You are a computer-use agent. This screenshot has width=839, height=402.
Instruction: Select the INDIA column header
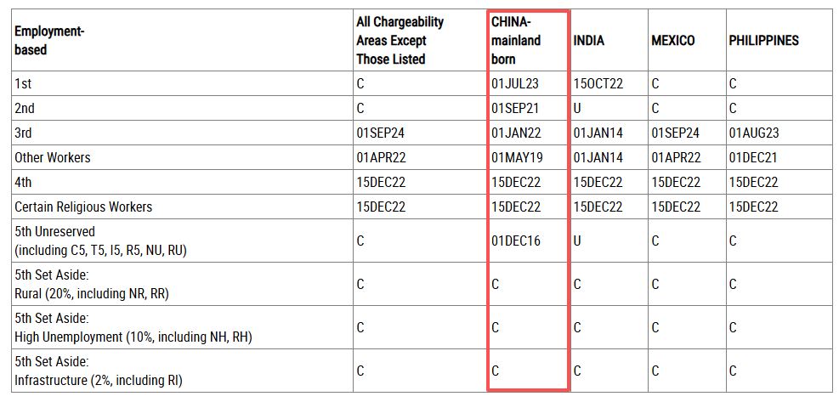[x=588, y=41]
